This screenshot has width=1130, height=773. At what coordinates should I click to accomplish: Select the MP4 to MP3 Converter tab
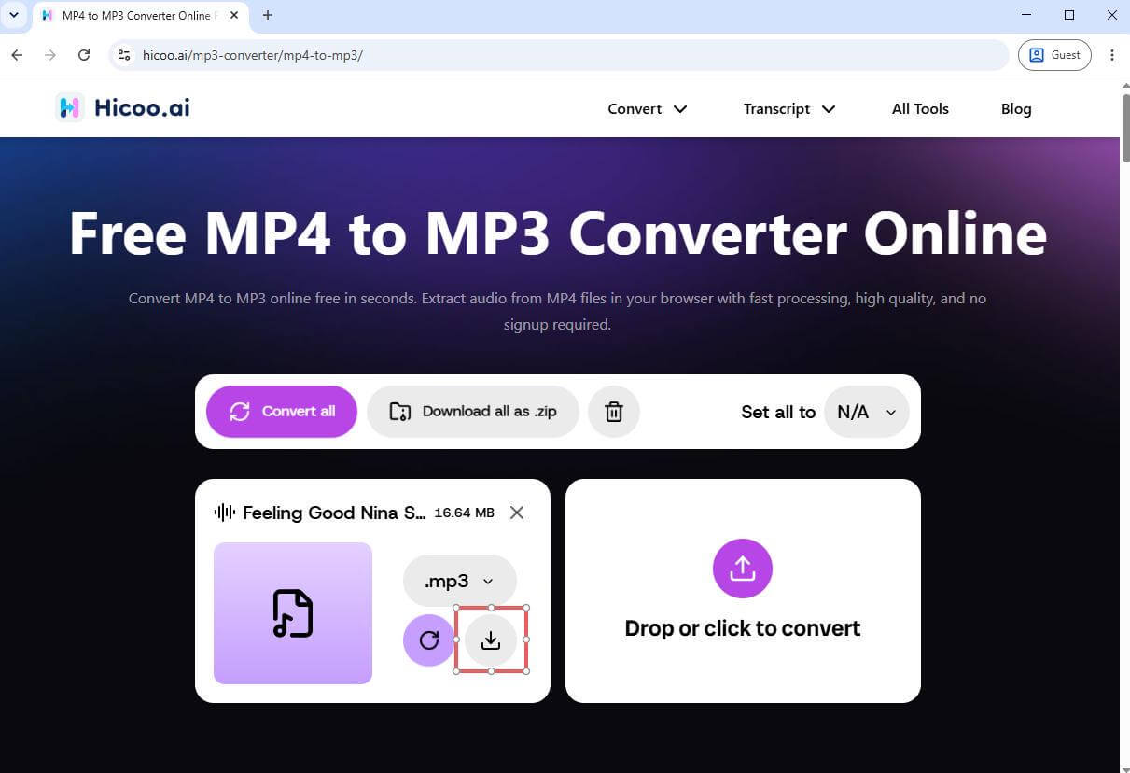[x=141, y=16]
